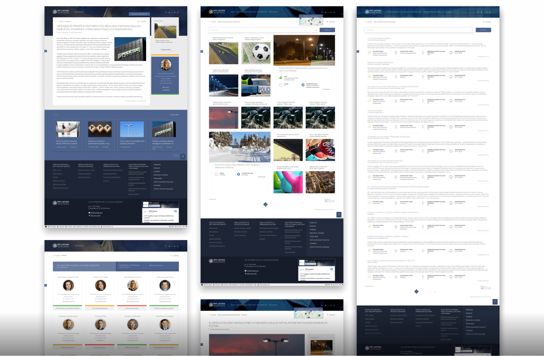Screen dimensions: 544x356
Task: Open Naujienos link in news page footer
Action: [x=157, y=164]
